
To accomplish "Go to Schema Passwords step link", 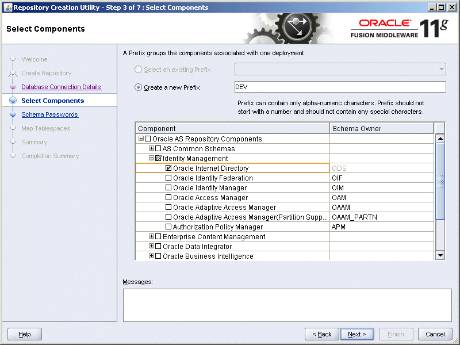I will click(50, 114).
